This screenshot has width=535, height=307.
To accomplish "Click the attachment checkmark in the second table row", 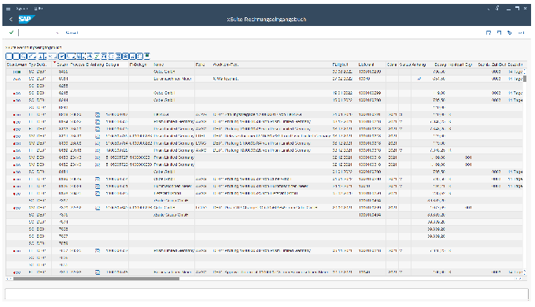I will [x=419, y=79].
